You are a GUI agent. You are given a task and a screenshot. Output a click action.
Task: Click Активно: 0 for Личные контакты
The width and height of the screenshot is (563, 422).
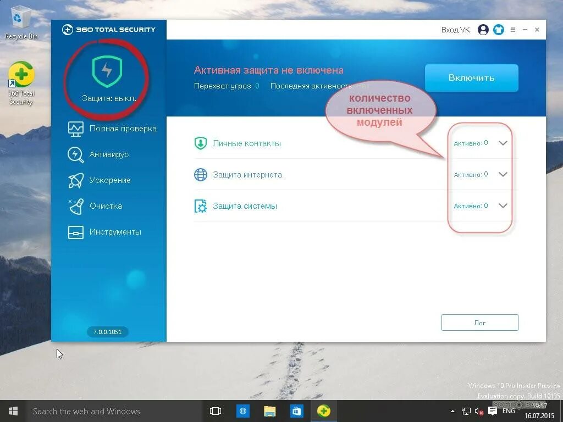point(471,143)
